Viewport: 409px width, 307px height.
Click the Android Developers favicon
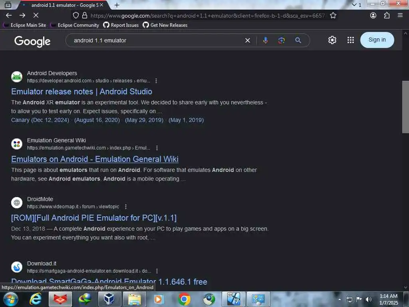point(17,77)
